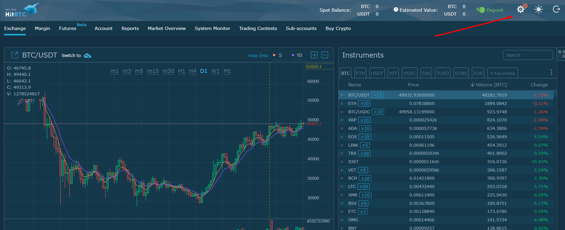Favorite EOS row star

pyautogui.click(x=342, y=137)
